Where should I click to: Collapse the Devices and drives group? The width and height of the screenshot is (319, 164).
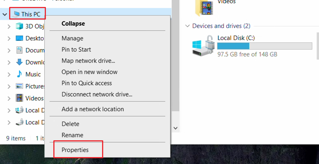(187, 26)
